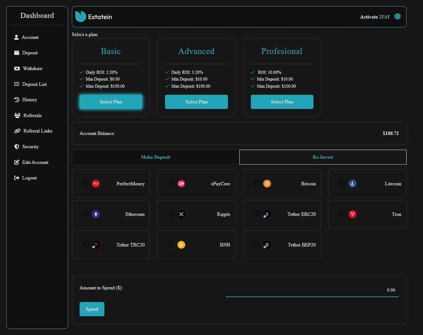This screenshot has width=423, height=335.
Task: Click the Advanced plan title
Action: pyautogui.click(x=196, y=51)
